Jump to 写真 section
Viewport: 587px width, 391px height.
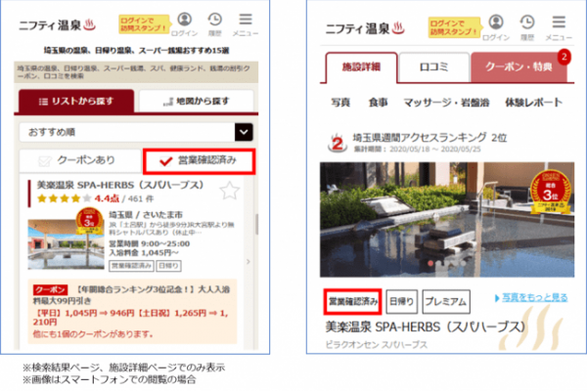coord(340,102)
